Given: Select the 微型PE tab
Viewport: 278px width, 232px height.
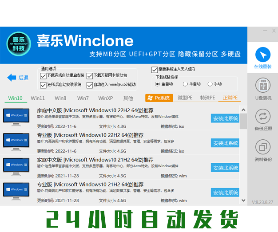Looking at the screenshot, I should [x=185, y=98].
